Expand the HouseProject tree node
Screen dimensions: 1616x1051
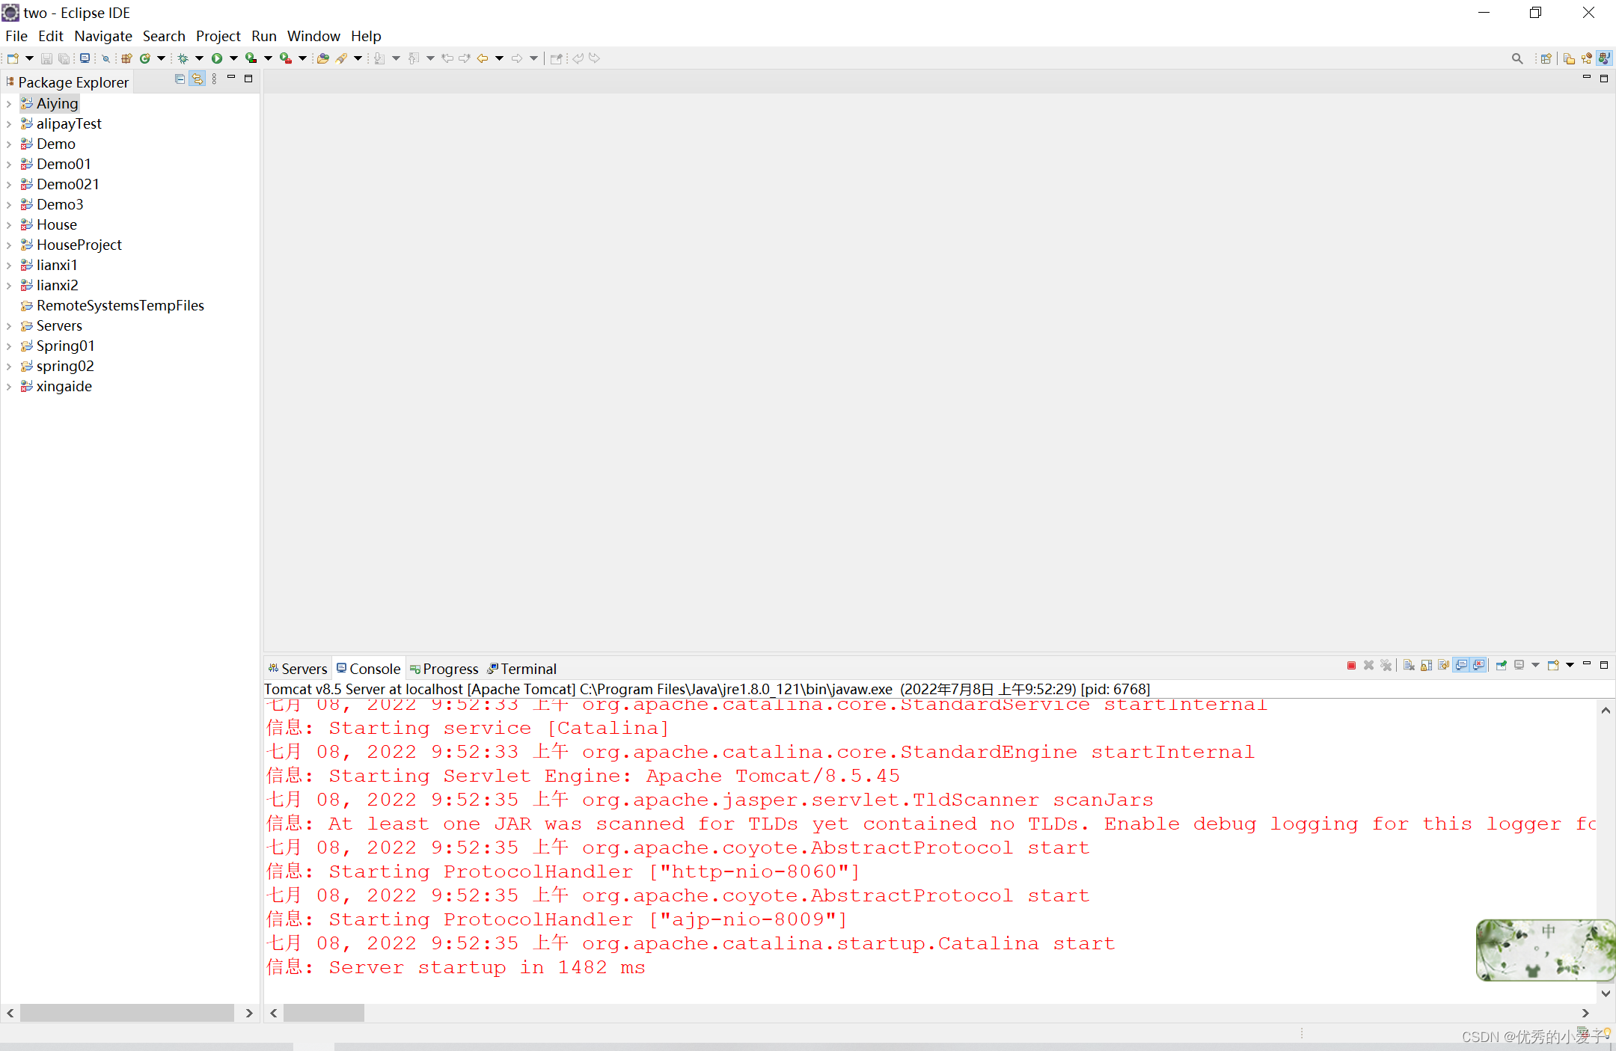9,245
